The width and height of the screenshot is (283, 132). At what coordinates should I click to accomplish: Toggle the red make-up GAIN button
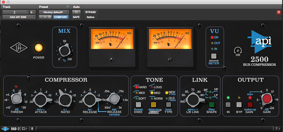250,104
